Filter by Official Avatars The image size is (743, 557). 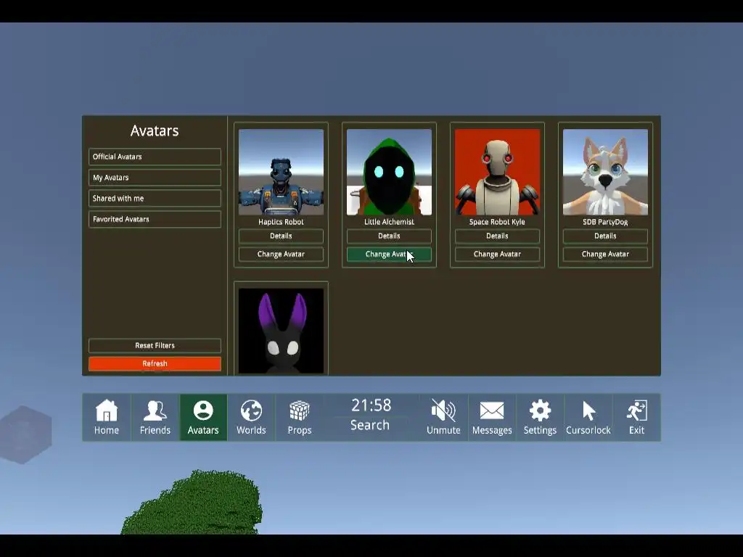point(155,157)
